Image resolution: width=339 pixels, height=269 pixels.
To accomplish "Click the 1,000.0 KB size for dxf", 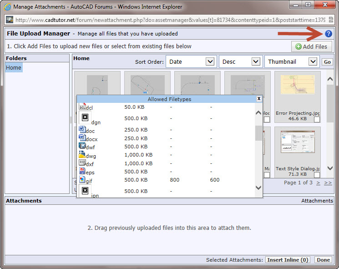I will 138,163.
